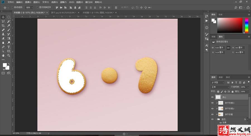Reset default foreground and background colors
251x136 pixels.
click(x=3, y=69)
